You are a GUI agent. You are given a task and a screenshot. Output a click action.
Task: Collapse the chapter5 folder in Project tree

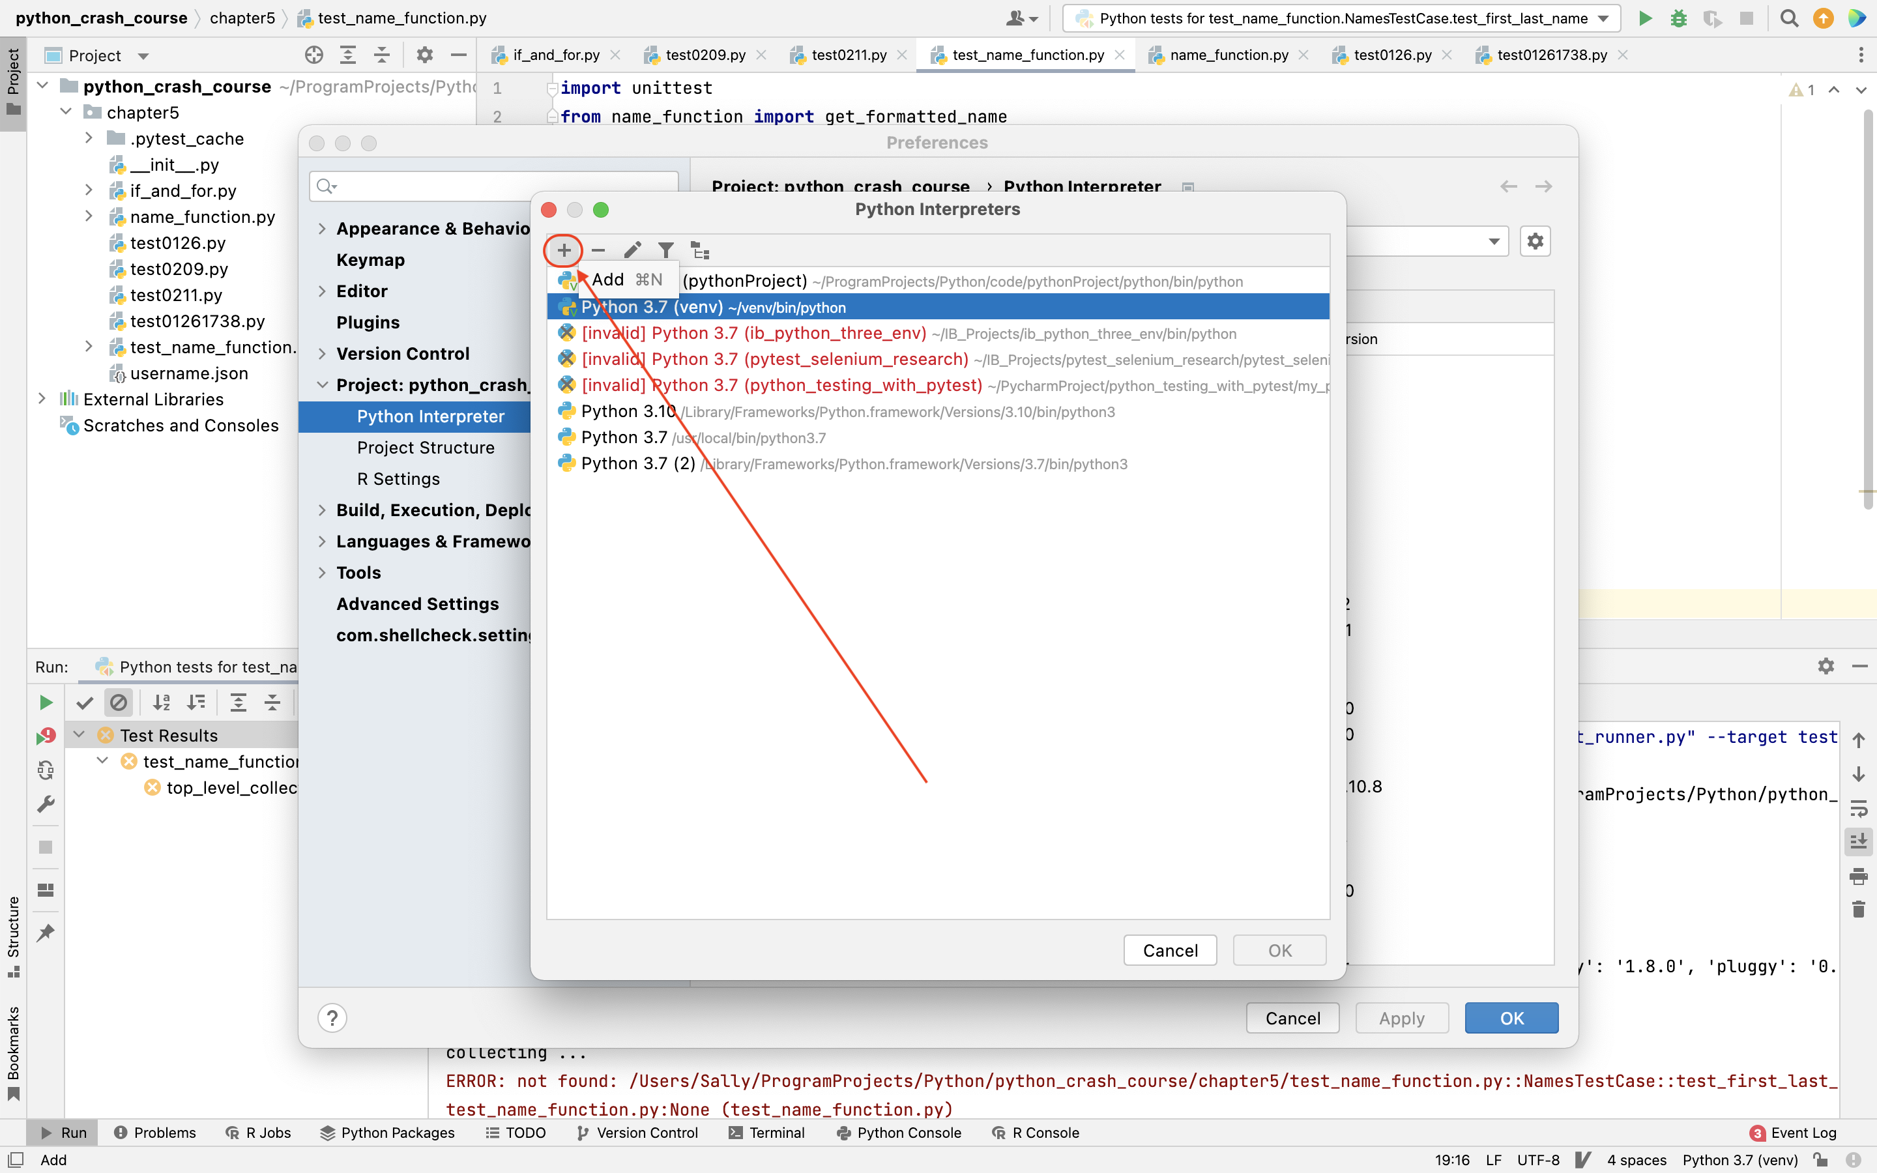pos(66,113)
